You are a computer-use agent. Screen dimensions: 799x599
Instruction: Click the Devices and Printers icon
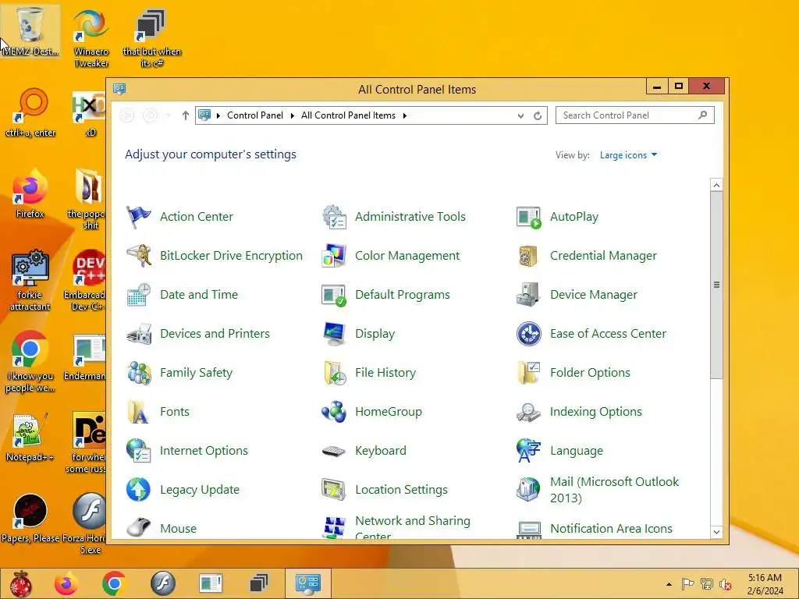[139, 334]
